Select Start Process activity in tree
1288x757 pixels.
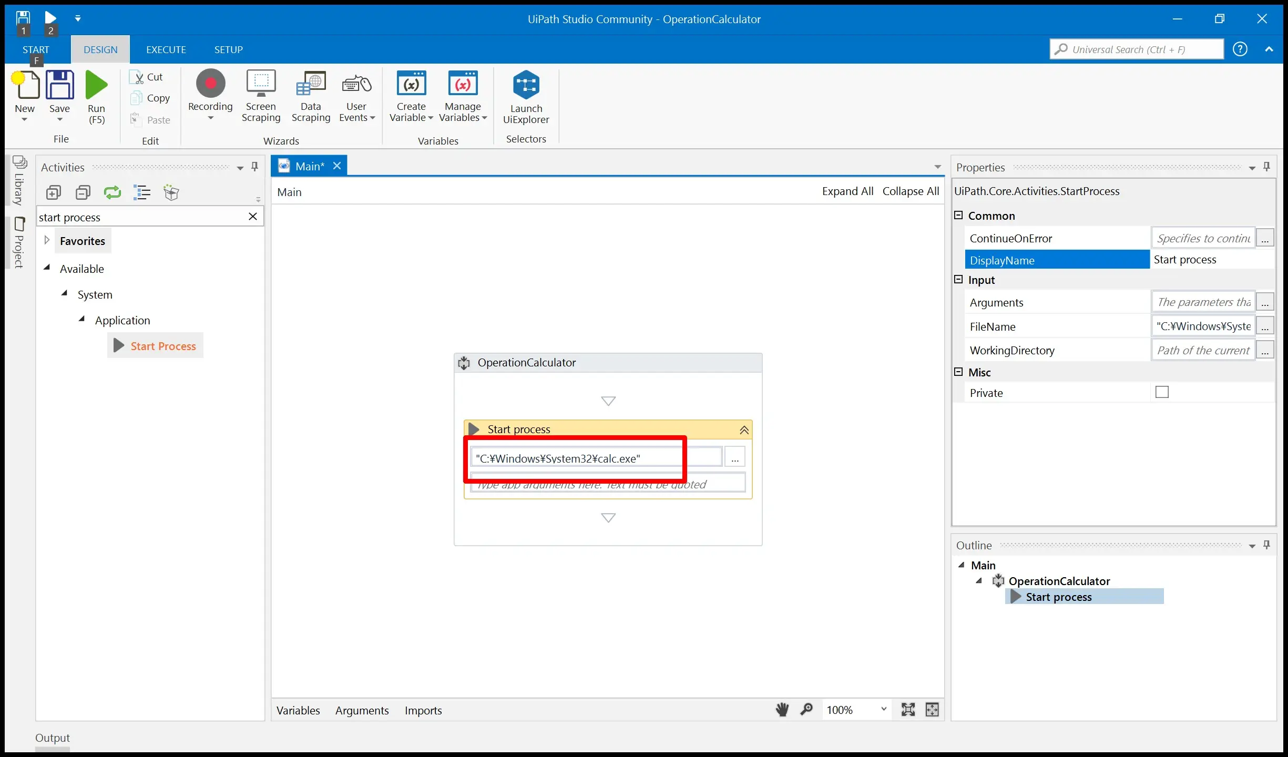coord(155,346)
